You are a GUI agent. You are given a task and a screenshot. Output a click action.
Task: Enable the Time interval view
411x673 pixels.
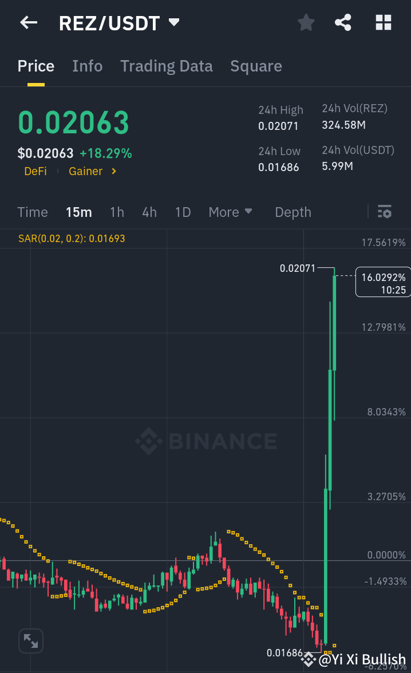pos(32,212)
